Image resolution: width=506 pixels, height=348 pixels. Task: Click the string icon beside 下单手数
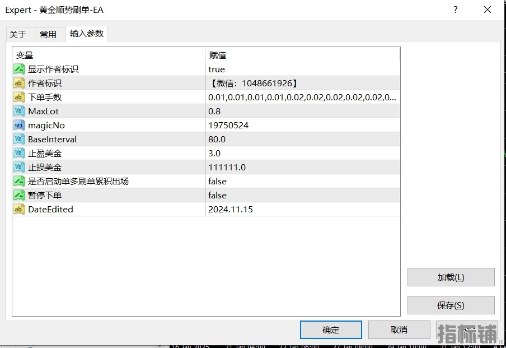[19, 98]
